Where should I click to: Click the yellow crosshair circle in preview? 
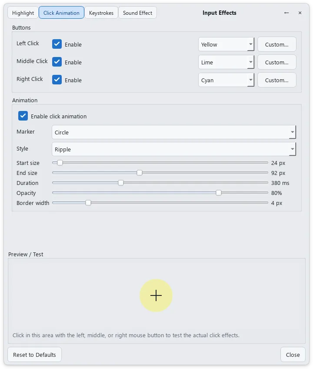pyautogui.click(x=156, y=295)
